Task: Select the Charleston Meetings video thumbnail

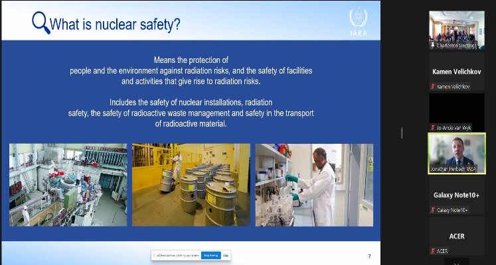Action: click(x=456, y=30)
